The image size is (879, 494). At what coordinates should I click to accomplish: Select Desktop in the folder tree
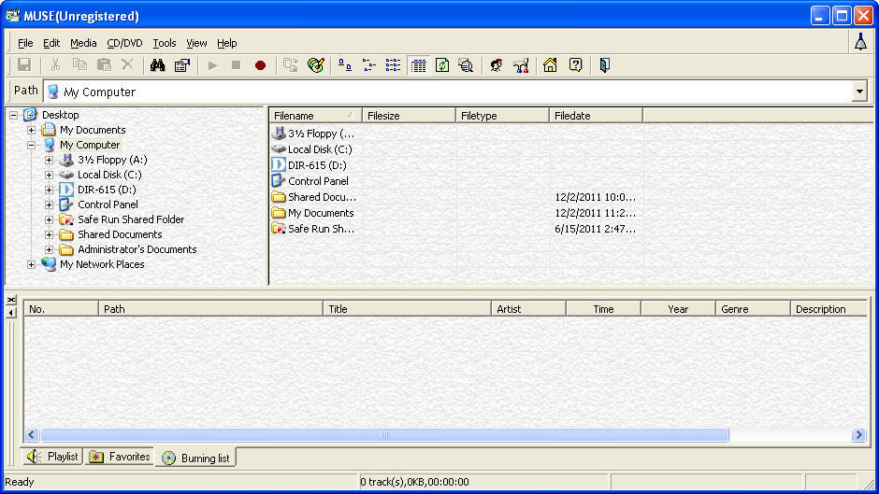click(60, 115)
